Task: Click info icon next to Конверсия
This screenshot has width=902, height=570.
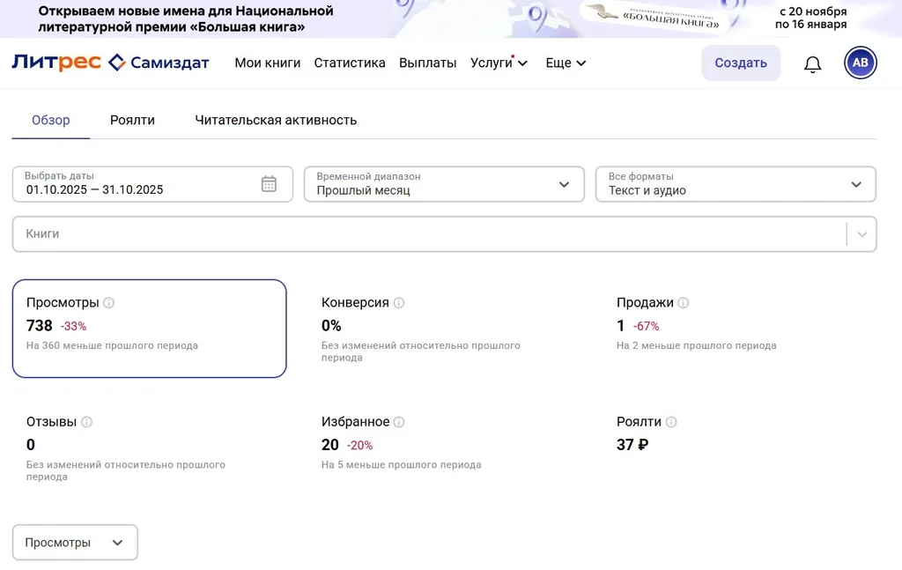Action: [399, 303]
